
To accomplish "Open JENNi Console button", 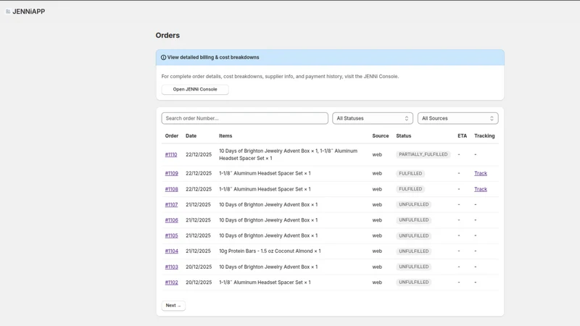I will tap(195, 89).
